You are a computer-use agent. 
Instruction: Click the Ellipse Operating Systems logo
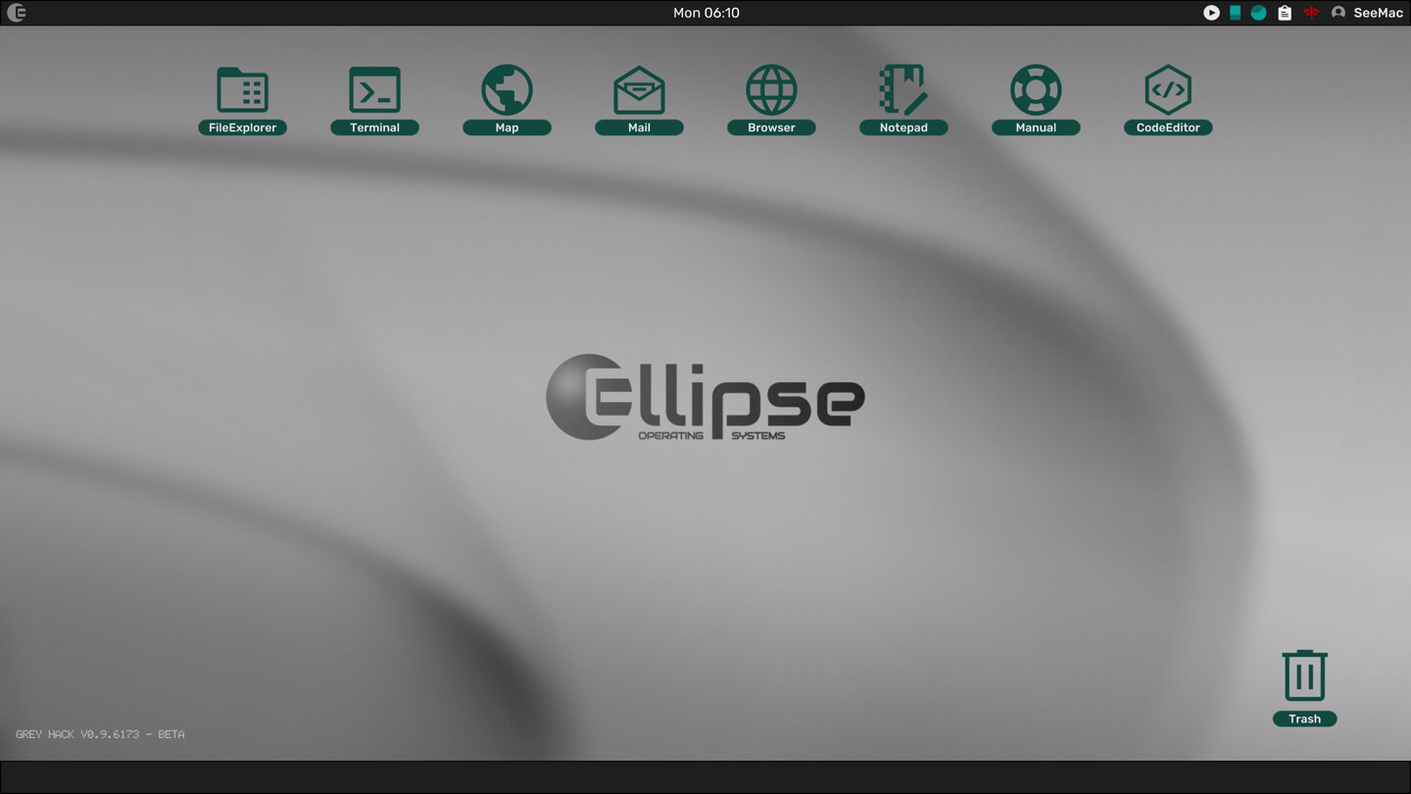coord(705,397)
